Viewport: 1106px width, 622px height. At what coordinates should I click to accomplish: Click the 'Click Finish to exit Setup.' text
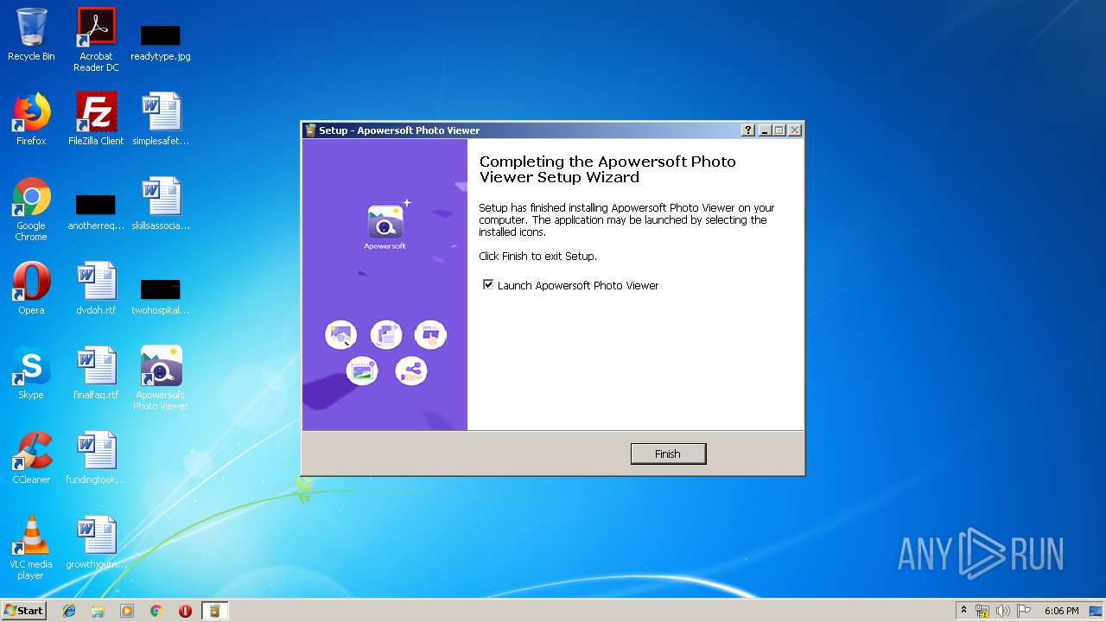pos(537,257)
